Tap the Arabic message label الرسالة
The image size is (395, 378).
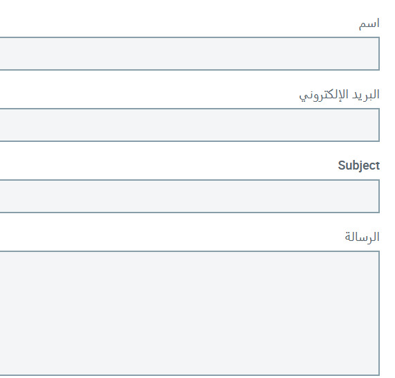(x=362, y=237)
